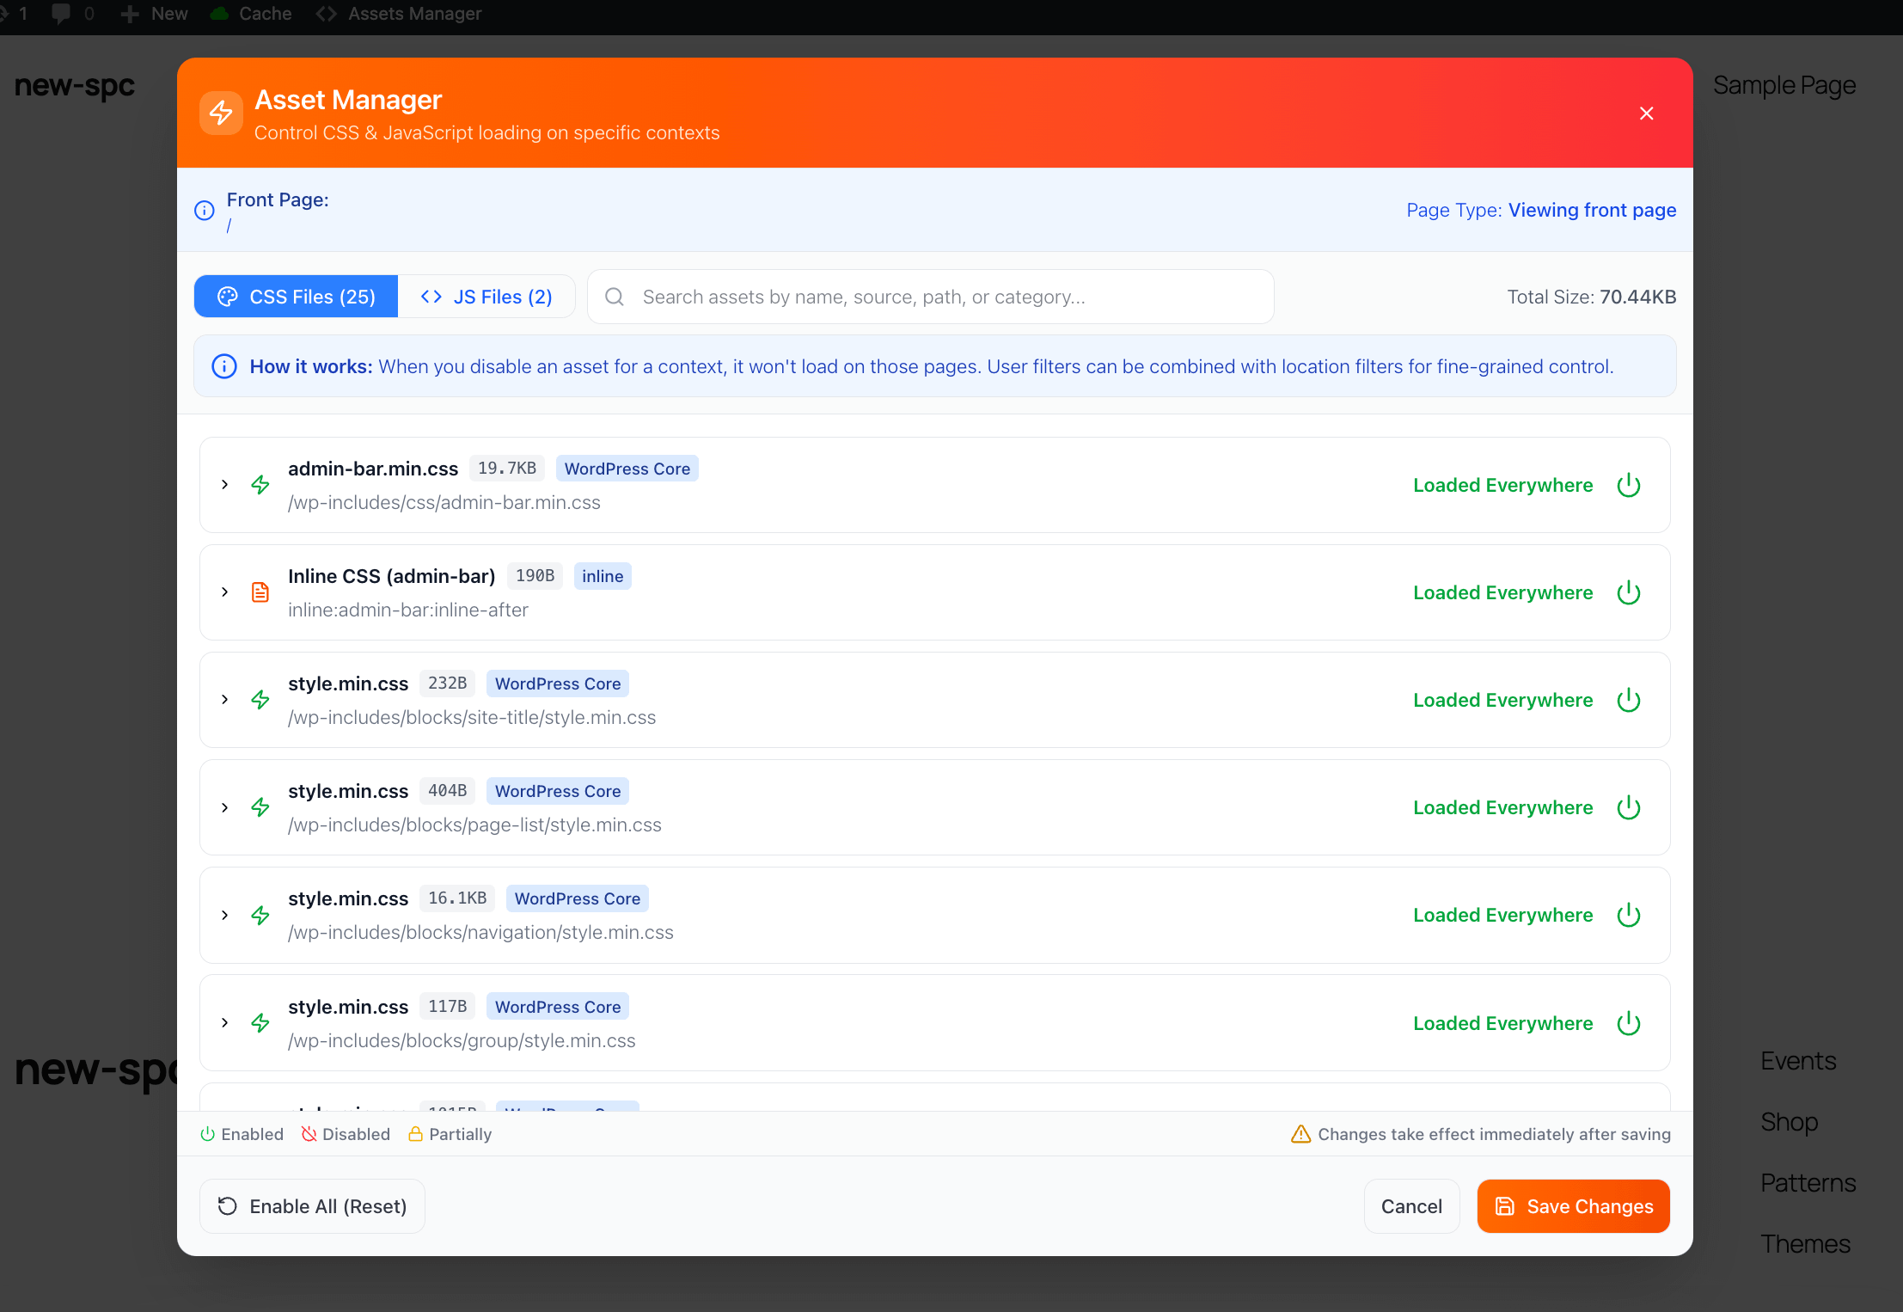
Task: Click the orange file icon for Inline CSS
Action: click(260, 592)
